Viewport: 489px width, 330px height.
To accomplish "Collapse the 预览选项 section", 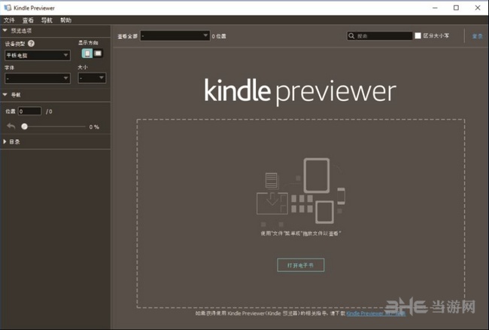I will click(5, 30).
